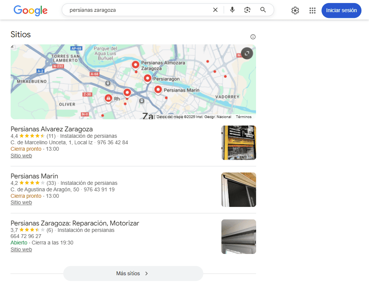Select the Persiaragon map pin
This screenshot has height=290, width=369.
(x=148, y=78)
